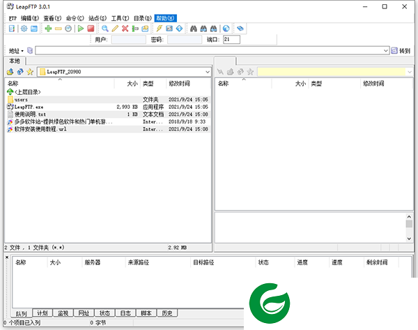The width and height of the screenshot is (418, 330).
Task: Open local favorites star icon
Action: pos(30,72)
